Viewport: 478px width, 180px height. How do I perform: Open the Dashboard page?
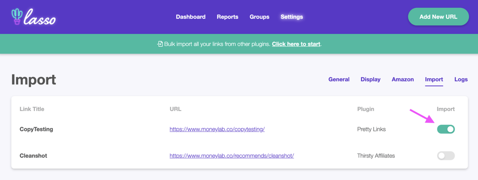pos(191,17)
